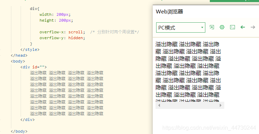
Task: Click the closing </body> tag
Action: pos(19,131)
